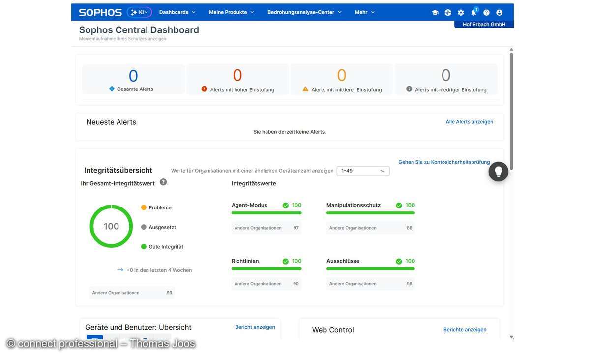Click Bericht anzeigen link for Geräte
Image resolution: width=590 pixels, height=354 pixels.
click(255, 327)
